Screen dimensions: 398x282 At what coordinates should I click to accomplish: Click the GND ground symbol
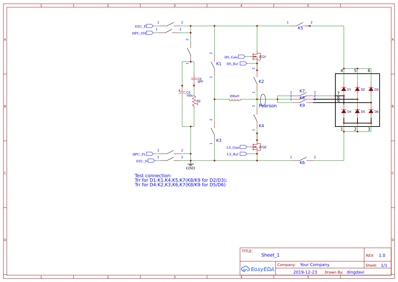(191, 164)
